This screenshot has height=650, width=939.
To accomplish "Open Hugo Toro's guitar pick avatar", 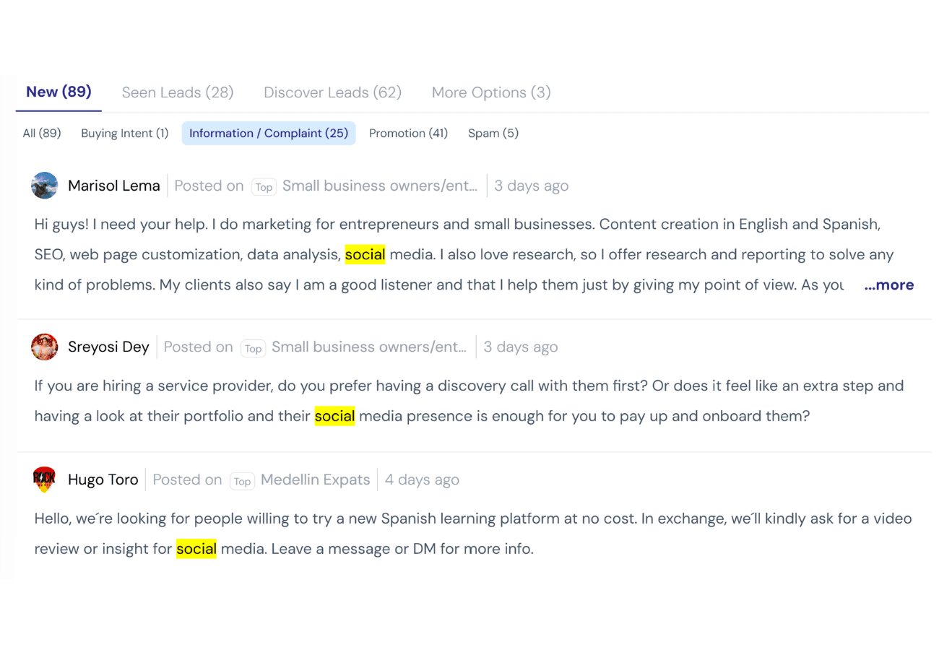I will click(45, 480).
